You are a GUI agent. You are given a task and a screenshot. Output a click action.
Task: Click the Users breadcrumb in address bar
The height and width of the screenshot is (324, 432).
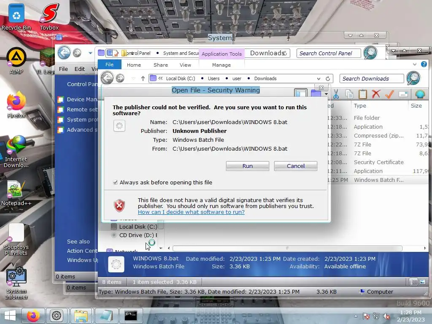[213, 78]
